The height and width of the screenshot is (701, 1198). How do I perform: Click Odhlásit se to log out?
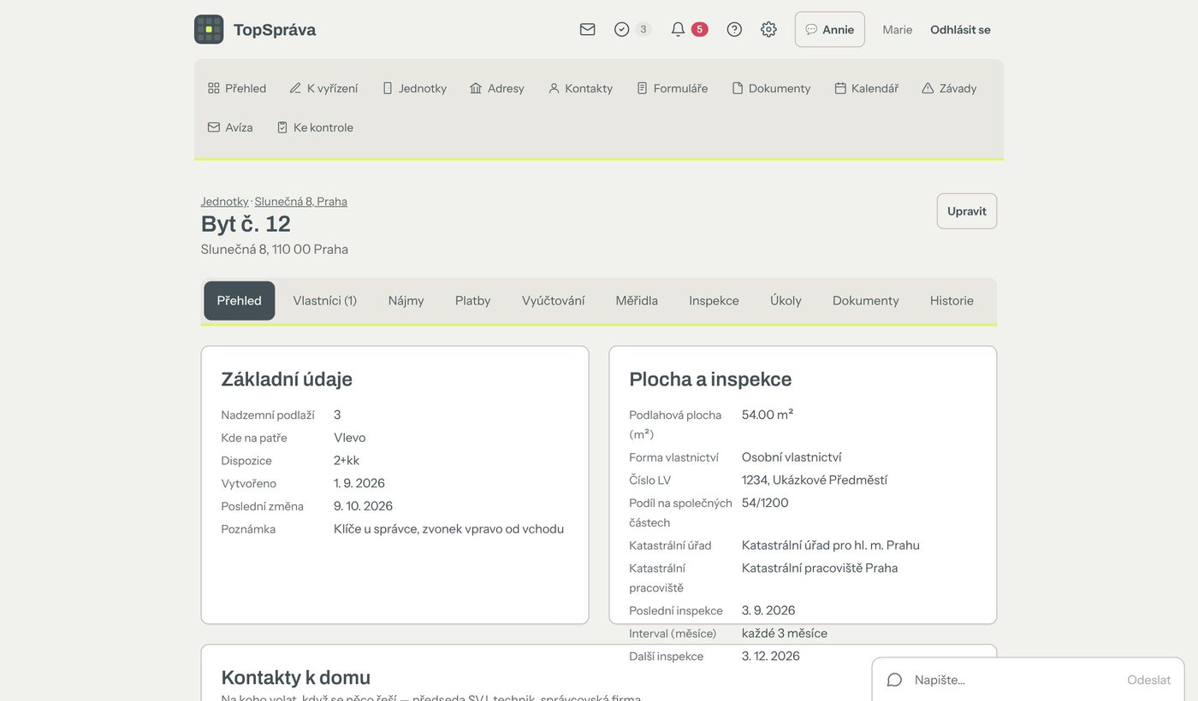point(960,29)
